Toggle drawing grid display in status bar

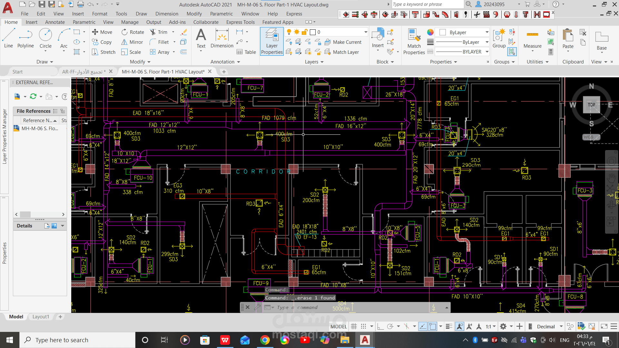354,326
